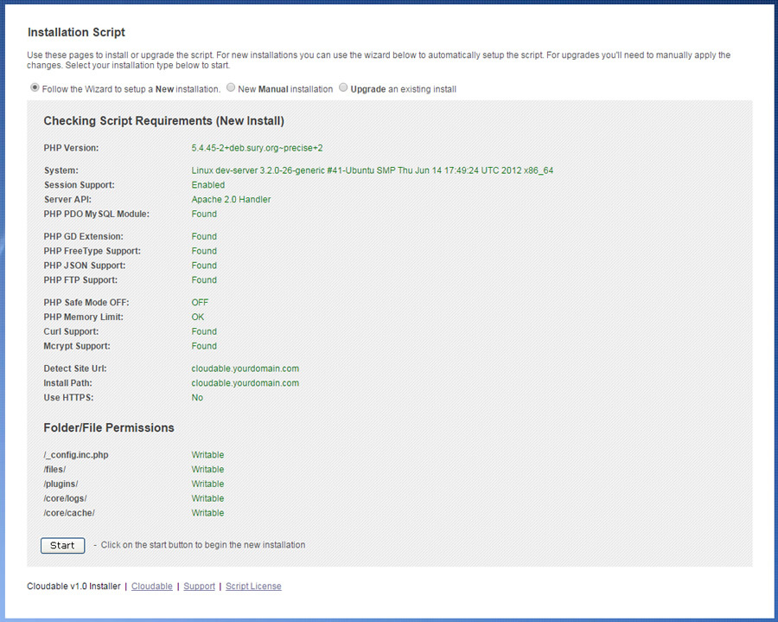Click the Linux dev-server system info text
778x622 pixels.
(372, 170)
